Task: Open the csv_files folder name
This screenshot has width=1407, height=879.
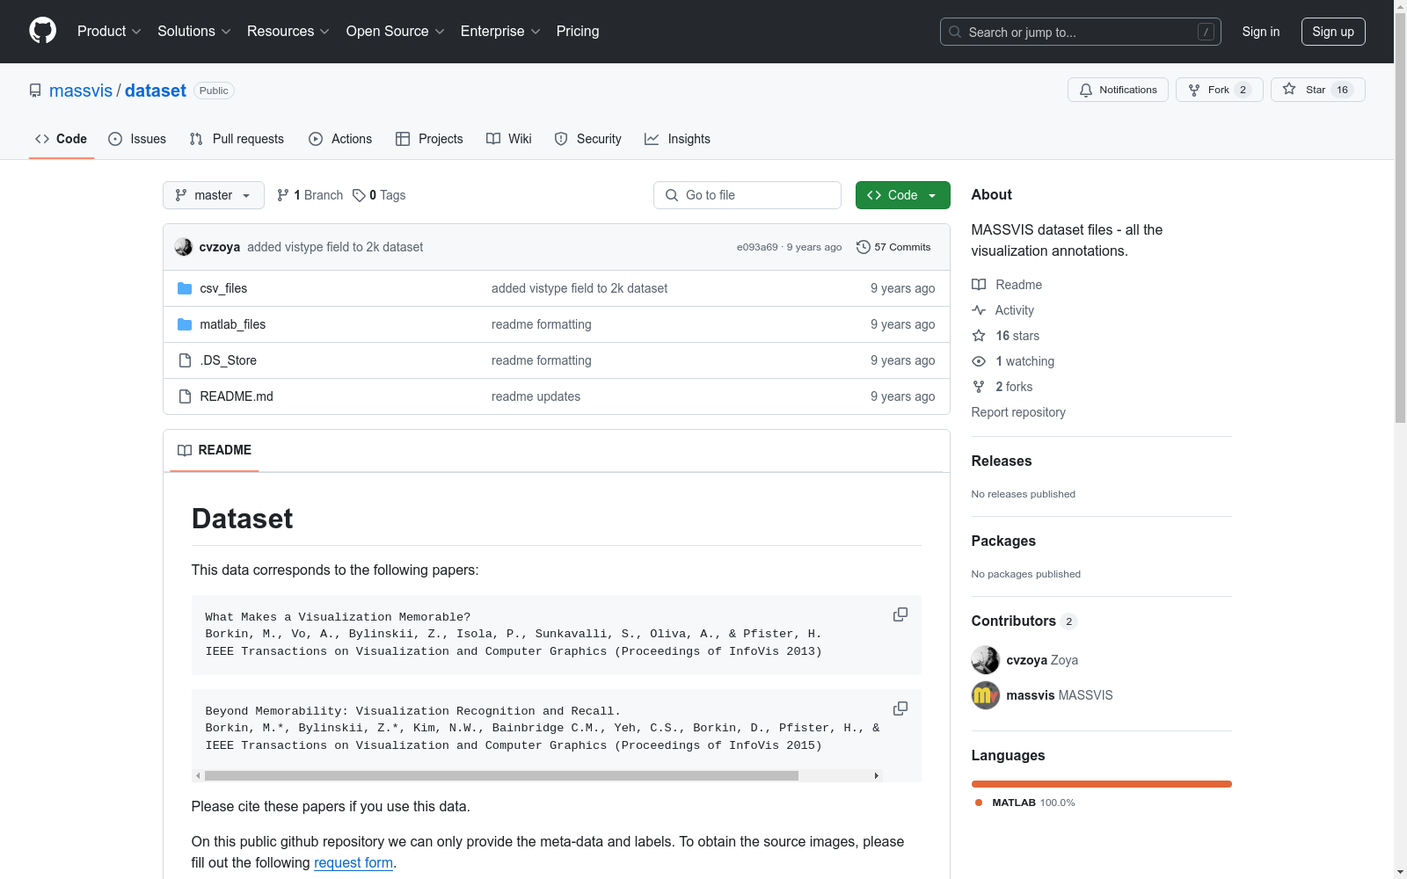Action: pos(223,288)
